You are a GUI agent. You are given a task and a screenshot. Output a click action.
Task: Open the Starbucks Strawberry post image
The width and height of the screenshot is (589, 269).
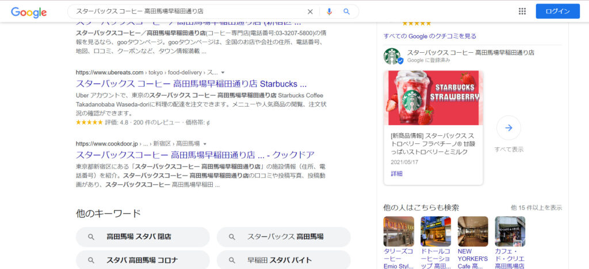[433, 98]
